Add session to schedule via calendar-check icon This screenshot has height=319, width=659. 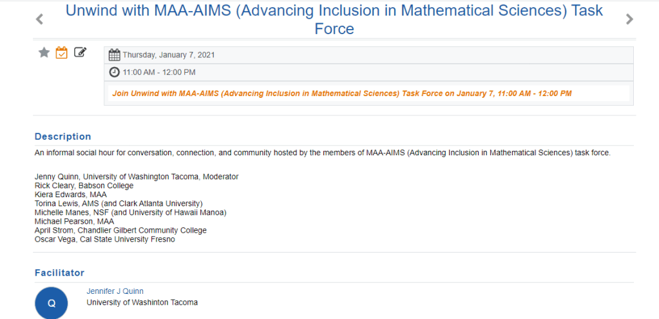[x=62, y=53]
